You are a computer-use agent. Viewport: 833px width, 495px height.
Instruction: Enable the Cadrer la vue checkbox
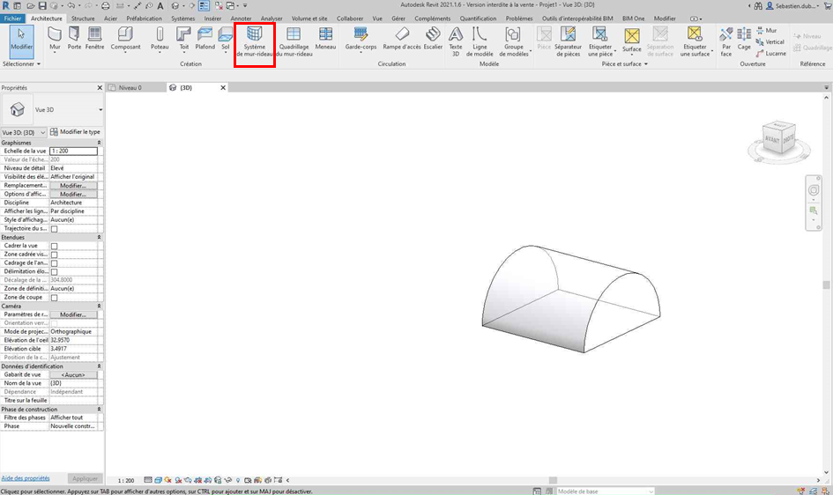click(55, 246)
